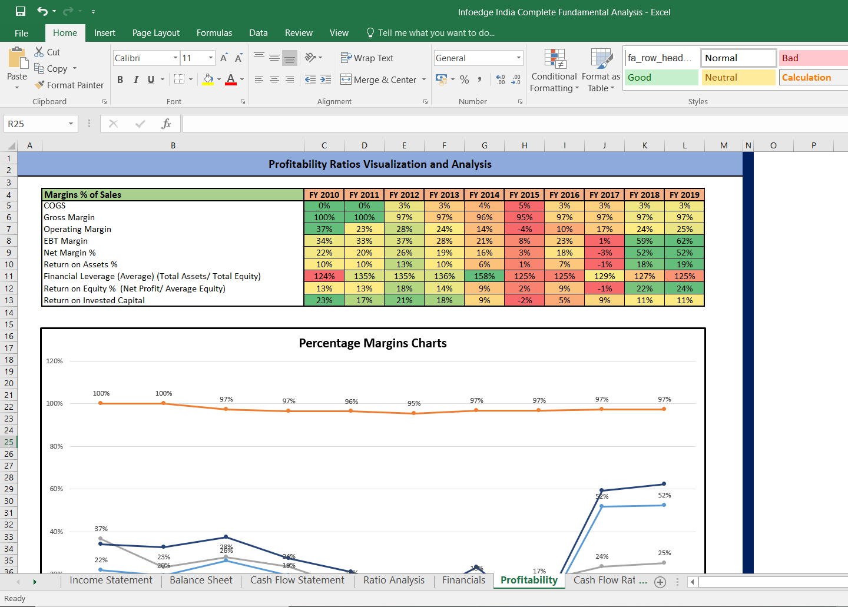Viewport: 848px width, 607px height.
Task: Apply the Neutral cell style
Action: pyautogui.click(x=738, y=77)
